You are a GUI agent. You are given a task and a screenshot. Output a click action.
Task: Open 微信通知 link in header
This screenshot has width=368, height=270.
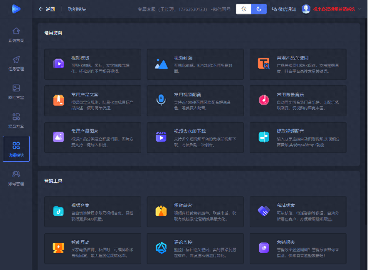284,9
